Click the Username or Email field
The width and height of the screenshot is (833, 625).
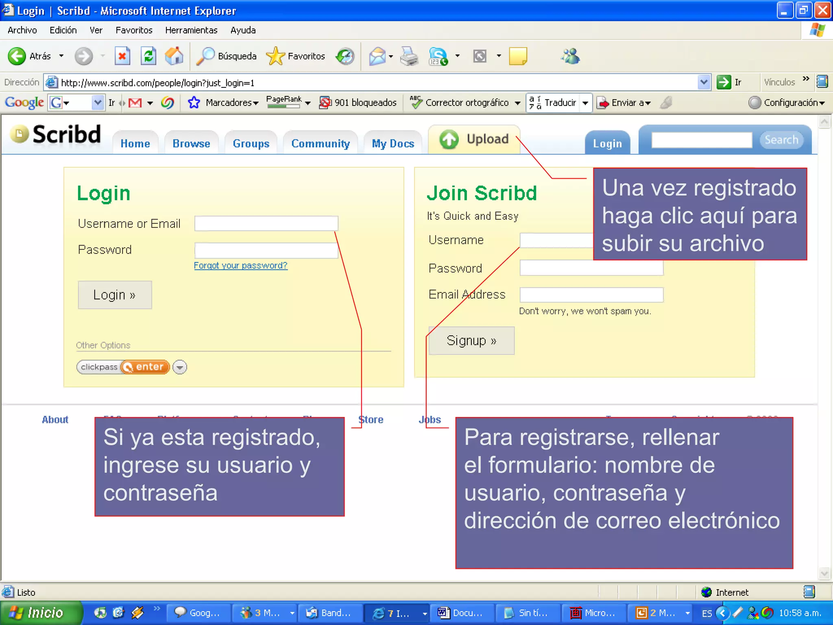pos(266,223)
